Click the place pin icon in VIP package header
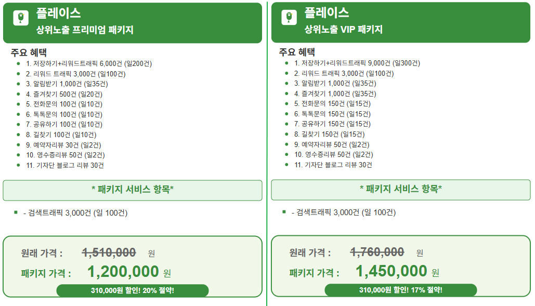This screenshot has height=306, width=535. tap(289, 17)
